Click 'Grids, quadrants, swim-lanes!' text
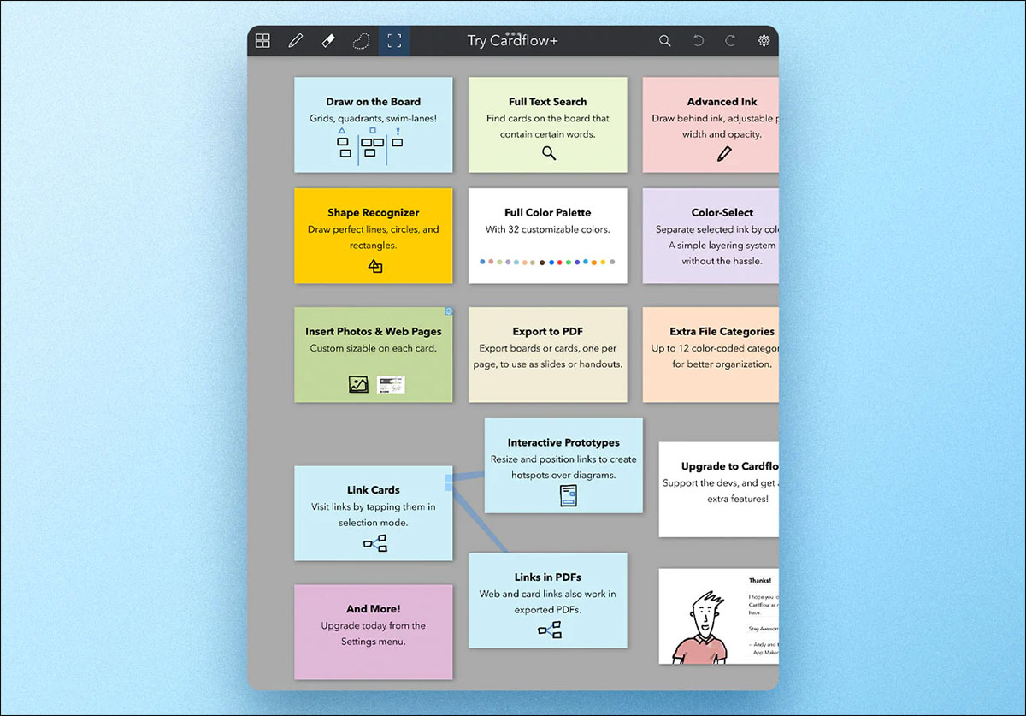 pos(374,118)
